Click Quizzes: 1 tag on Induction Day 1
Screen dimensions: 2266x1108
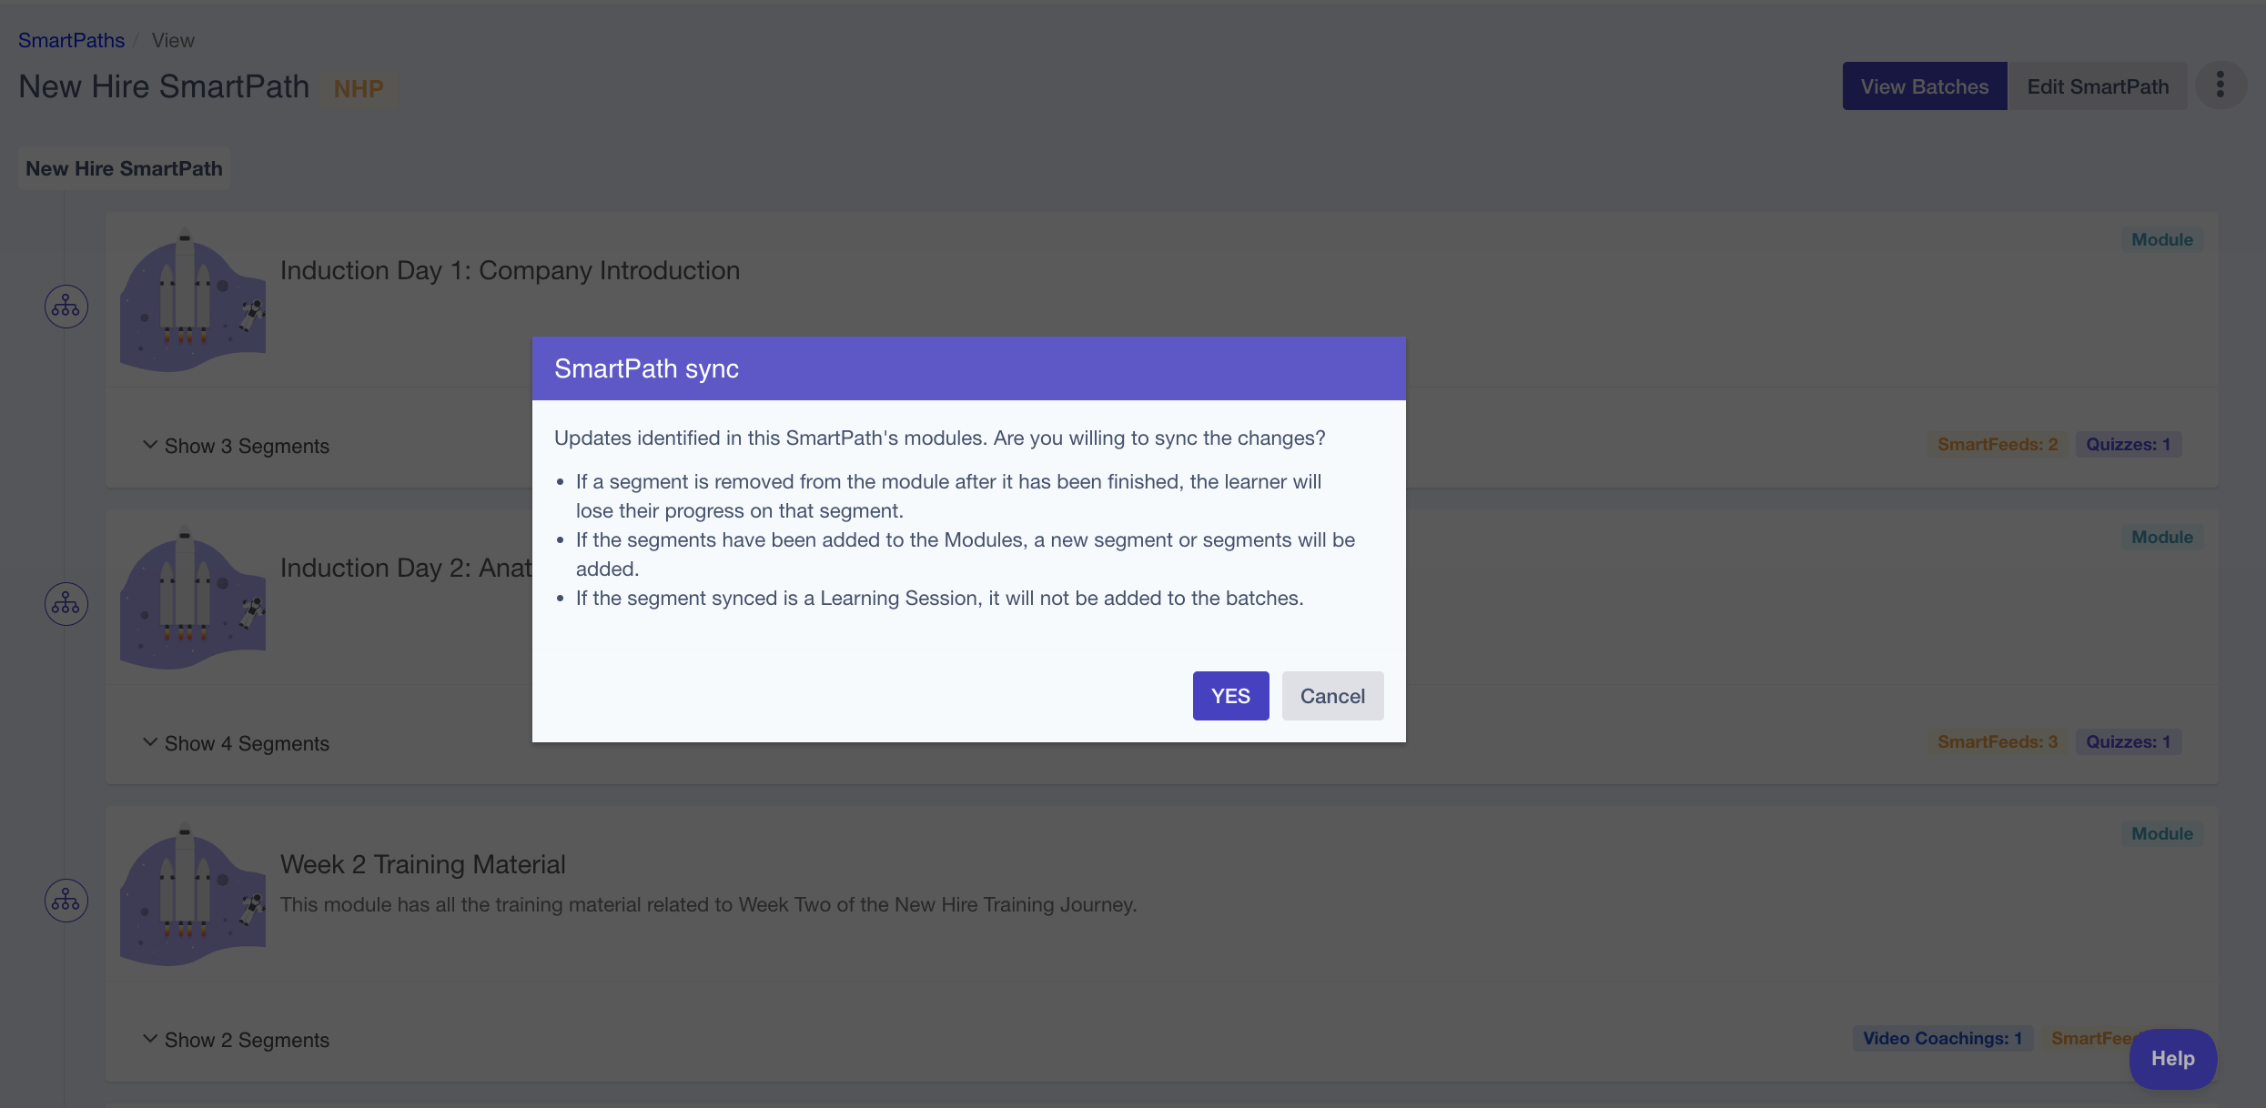2128,444
